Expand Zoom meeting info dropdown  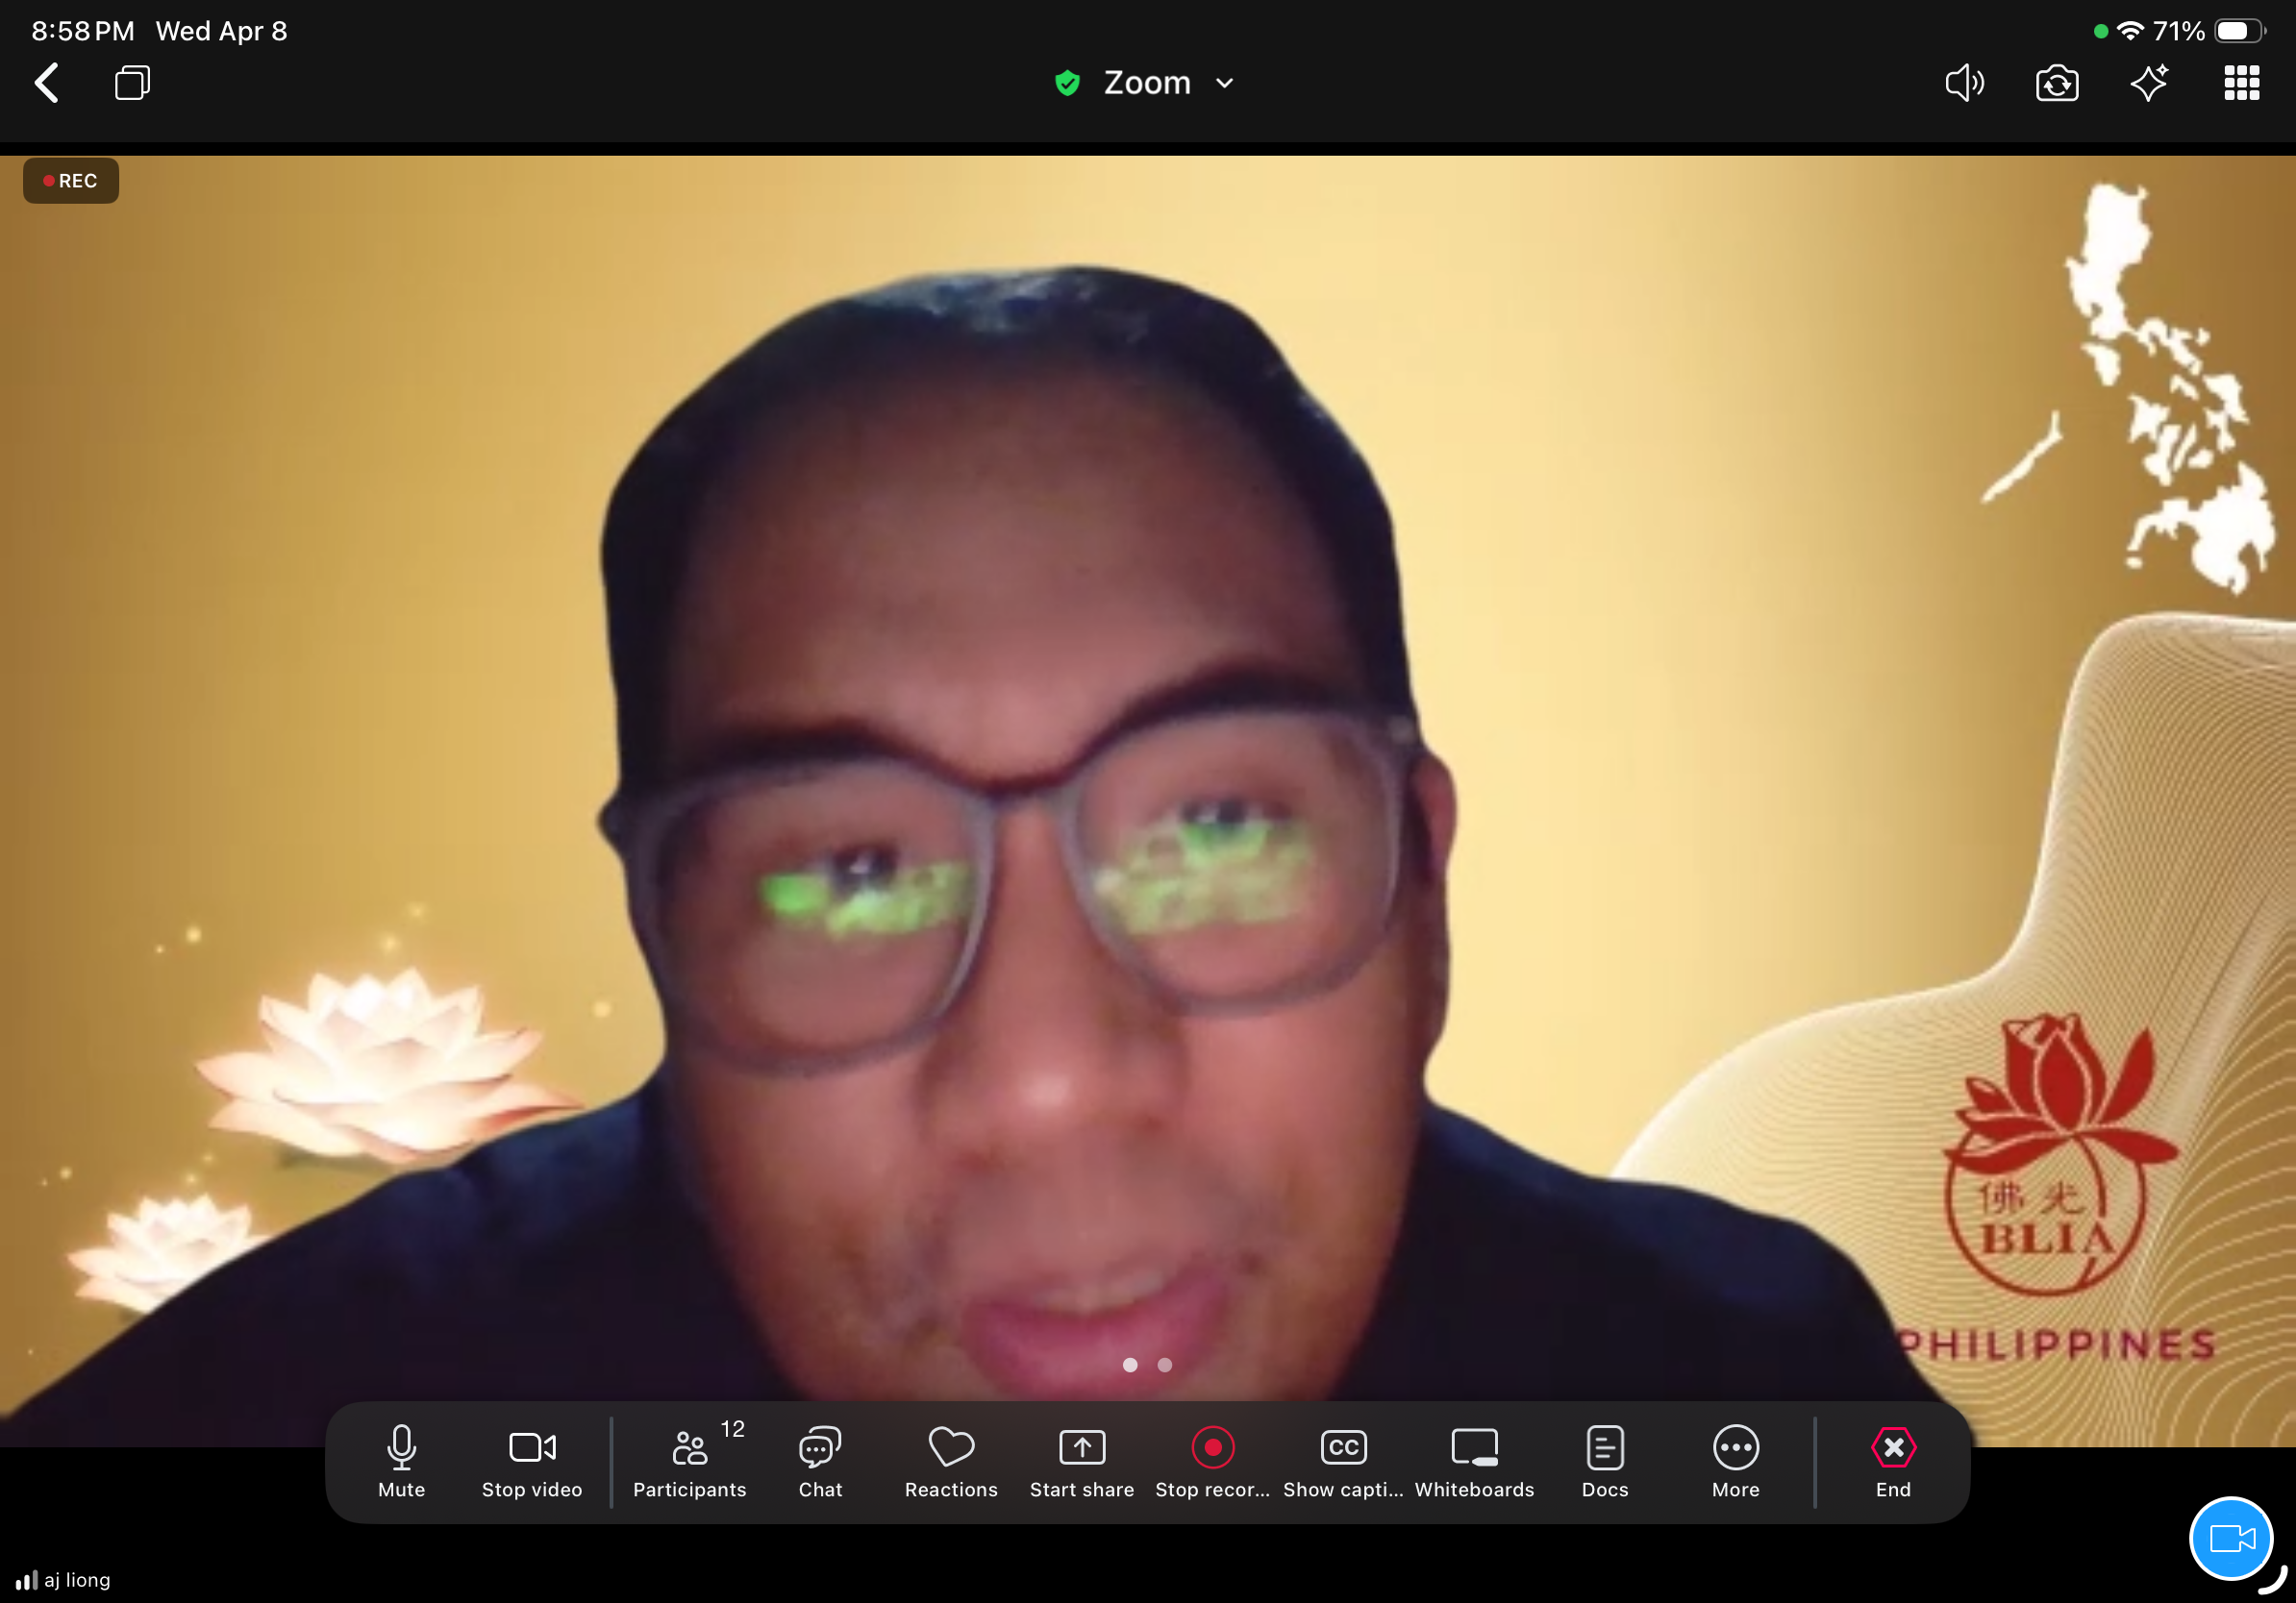[1225, 83]
